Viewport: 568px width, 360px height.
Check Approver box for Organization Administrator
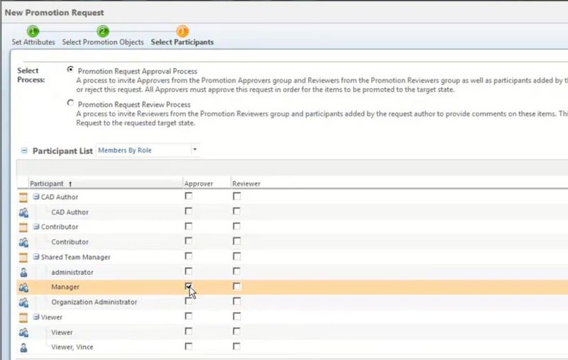tap(188, 301)
